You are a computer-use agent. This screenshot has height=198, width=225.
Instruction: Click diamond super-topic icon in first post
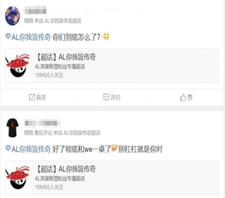coord(8,36)
